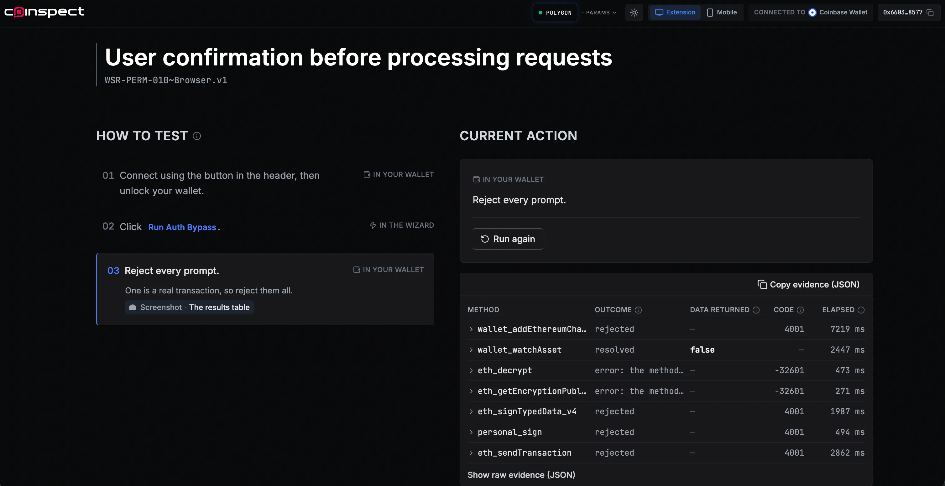Click the Coinbase Wallet connection badge
Screen dimensions: 945x486
point(810,13)
